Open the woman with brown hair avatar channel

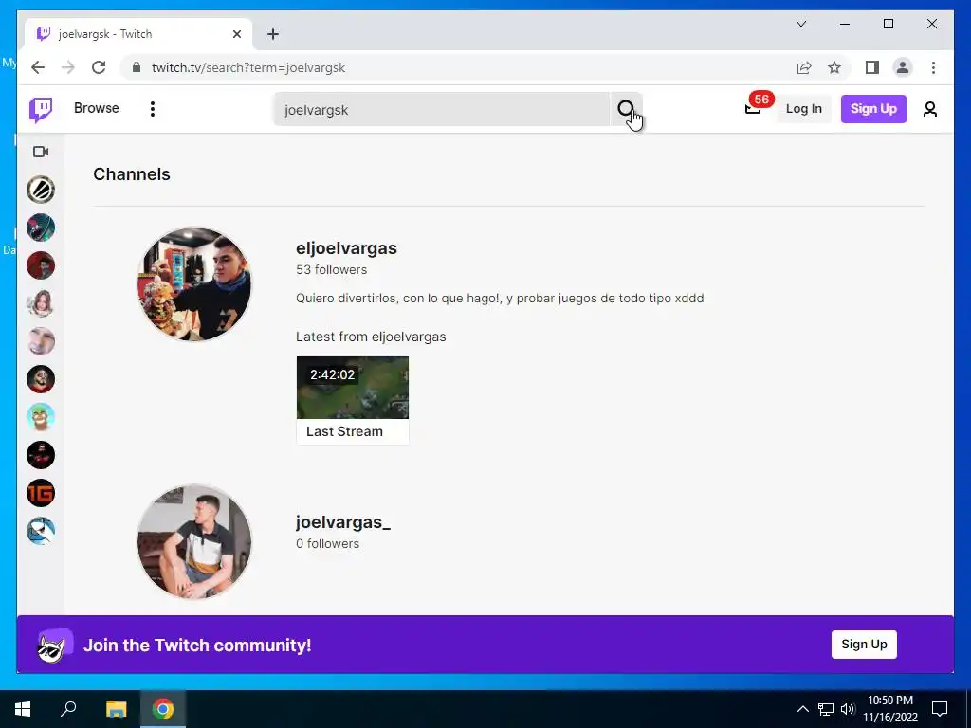point(41,303)
